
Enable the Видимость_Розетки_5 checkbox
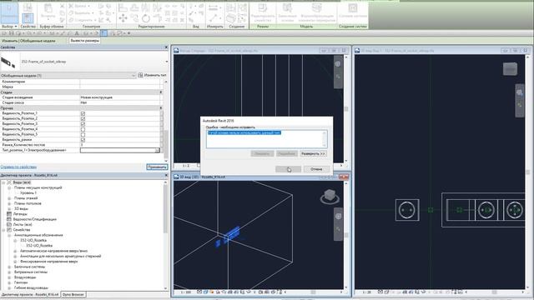83,135
